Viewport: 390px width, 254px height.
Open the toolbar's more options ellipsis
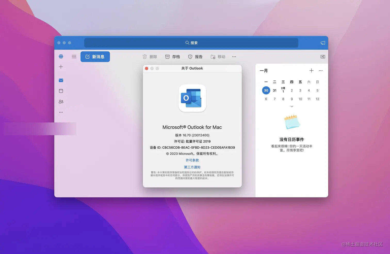point(234,57)
